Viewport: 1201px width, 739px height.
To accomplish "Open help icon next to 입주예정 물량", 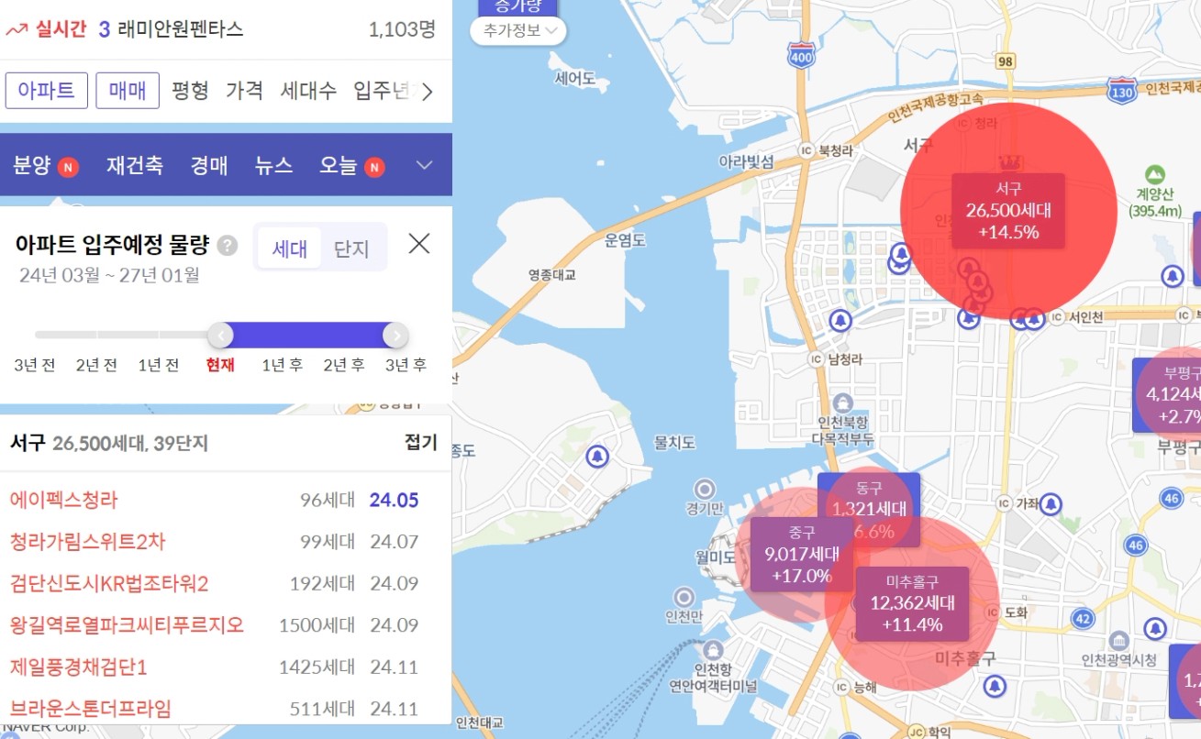I will 228,246.
